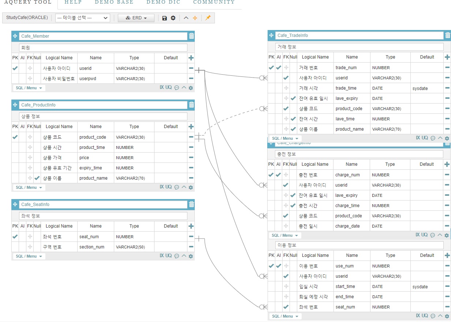451x322 pixels.
Task: Click move handle of Cafe_Member table header
Action: coord(15,36)
